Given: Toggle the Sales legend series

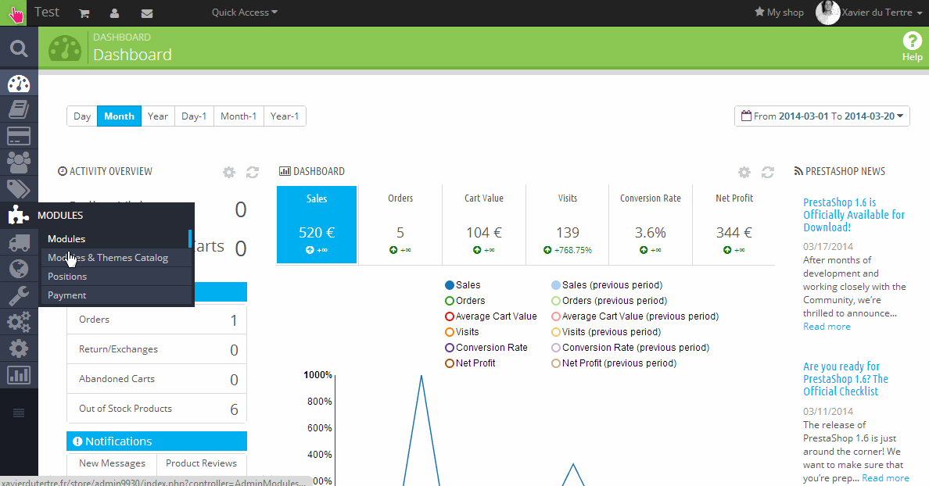Looking at the screenshot, I should (463, 284).
